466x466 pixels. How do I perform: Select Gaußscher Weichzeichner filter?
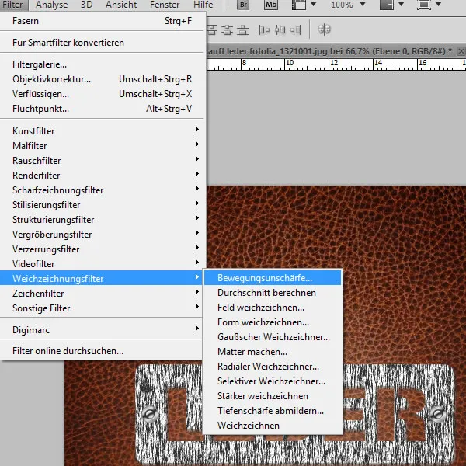pos(273,337)
